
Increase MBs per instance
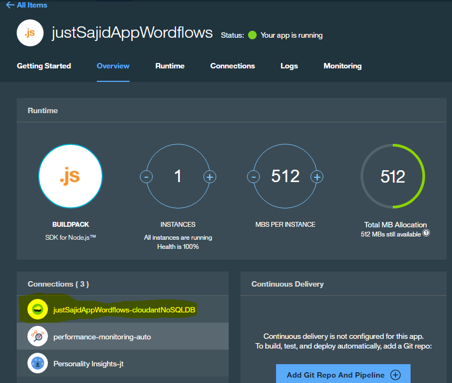click(x=317, y=177)
